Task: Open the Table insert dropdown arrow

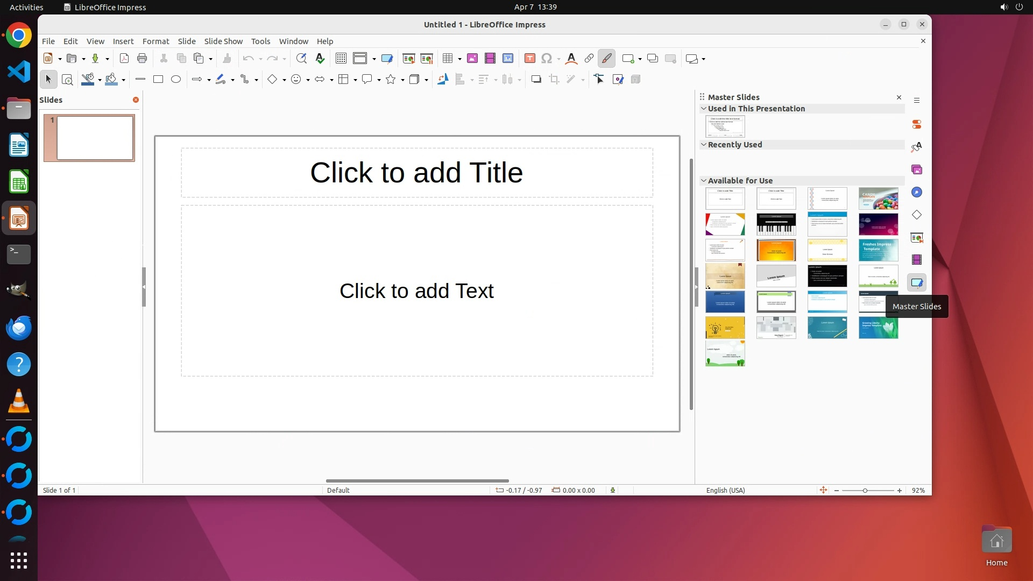Action: [459, 59]
